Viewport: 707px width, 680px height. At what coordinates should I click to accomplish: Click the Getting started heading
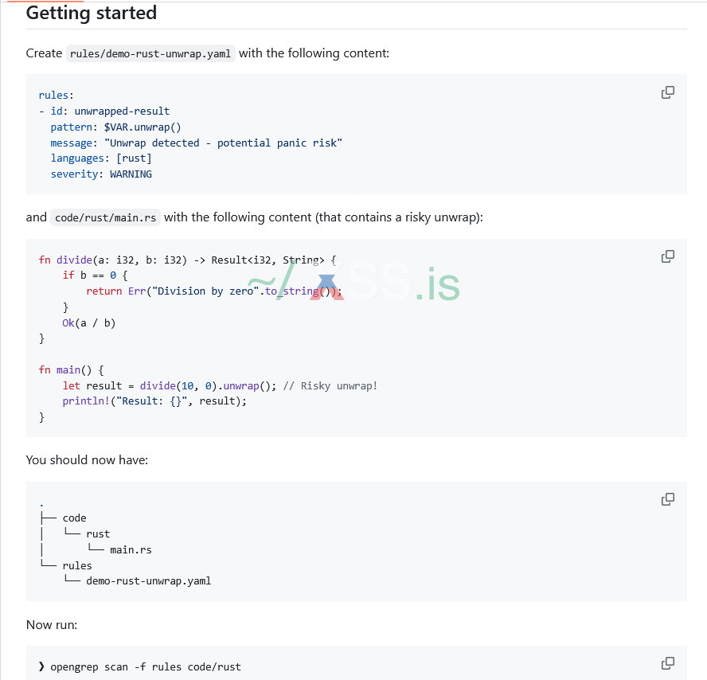click(92, 14)
